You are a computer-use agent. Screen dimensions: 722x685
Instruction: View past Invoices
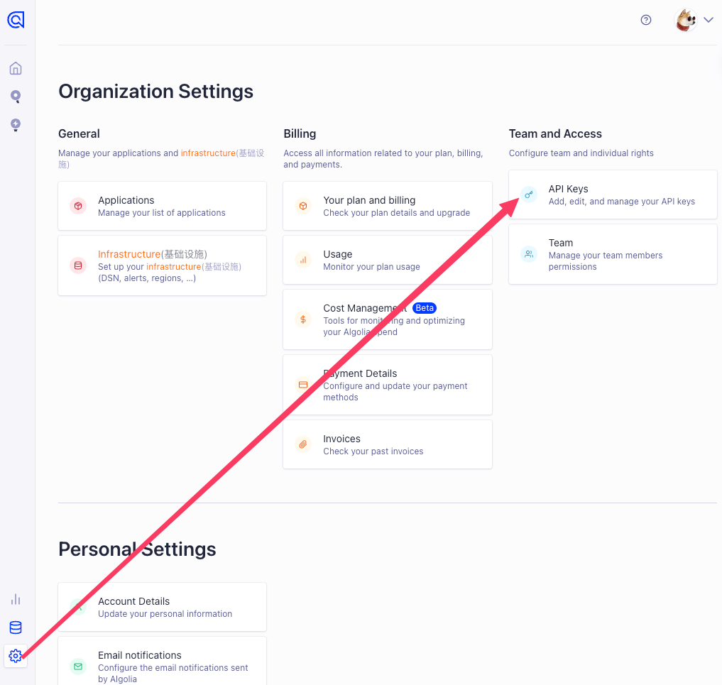(x=388, y=444)
